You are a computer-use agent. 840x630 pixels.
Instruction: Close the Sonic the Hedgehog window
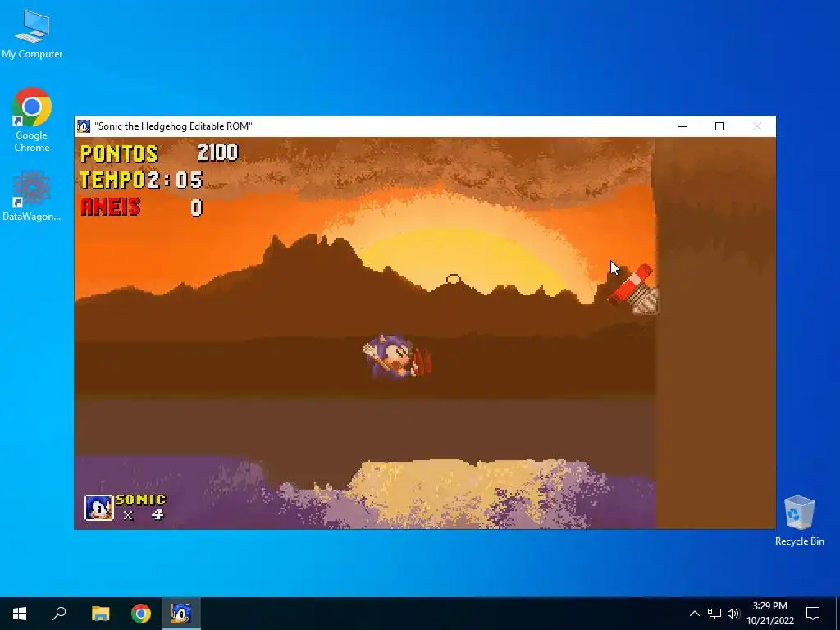point(757,126)
